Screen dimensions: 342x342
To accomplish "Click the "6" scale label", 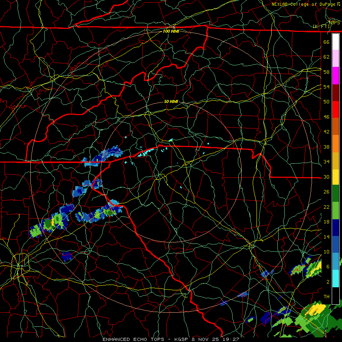I will point(328,267).
